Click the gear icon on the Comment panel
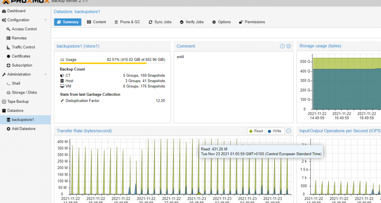Viewport: 381px width, 203px height. (288, 46)
